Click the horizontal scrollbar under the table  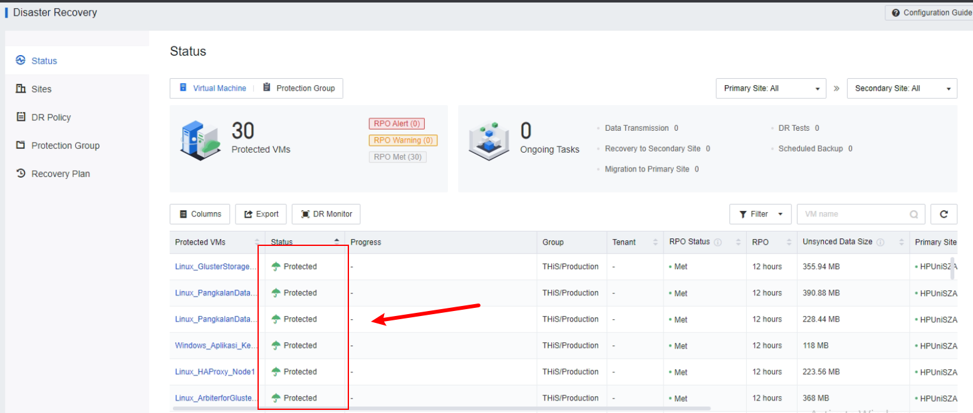coord(439,408)
